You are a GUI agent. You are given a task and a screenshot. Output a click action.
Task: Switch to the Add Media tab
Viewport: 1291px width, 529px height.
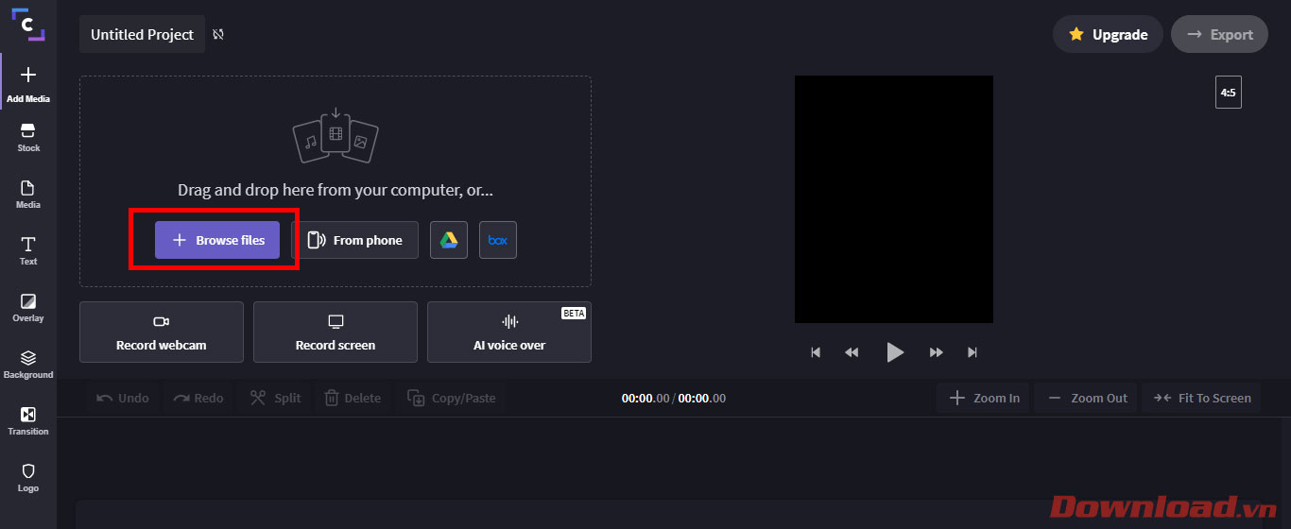[x=28, y=83]
